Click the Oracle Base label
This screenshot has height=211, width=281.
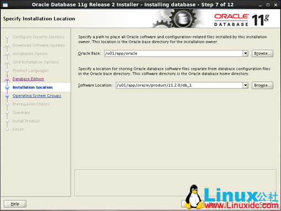89,53
